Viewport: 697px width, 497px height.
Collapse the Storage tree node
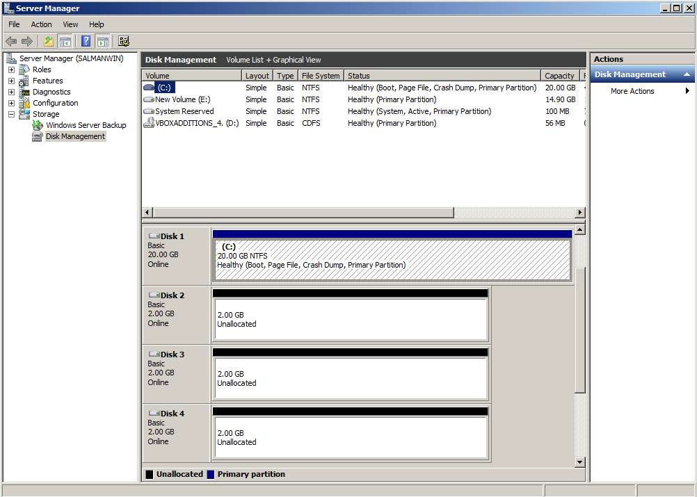pos(12,114)
